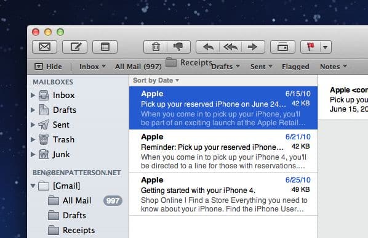Delete the selected message with trash icon
Image resolution: width=368 pixels, height=238 pixels.
click(x=155, y=47)
